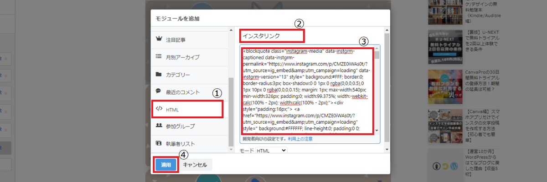The width and height of the screenshot is (547, 182).
Task: Choose 最近のコメント module type
Action: click(x=189, y=91)
